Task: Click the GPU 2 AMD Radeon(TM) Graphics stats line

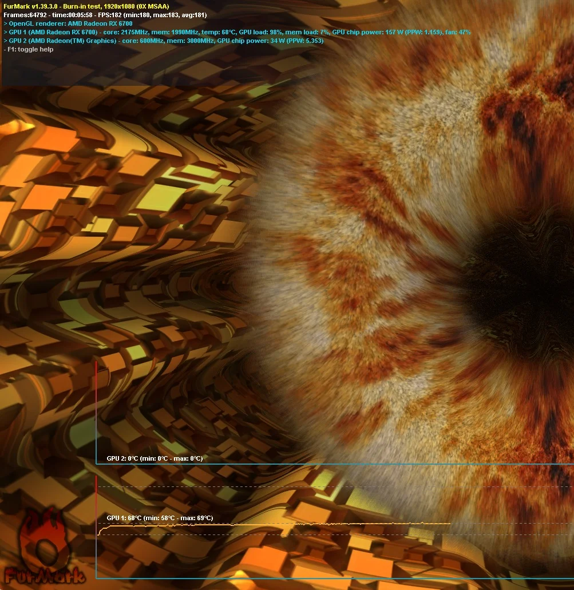Action: point(163,41)
